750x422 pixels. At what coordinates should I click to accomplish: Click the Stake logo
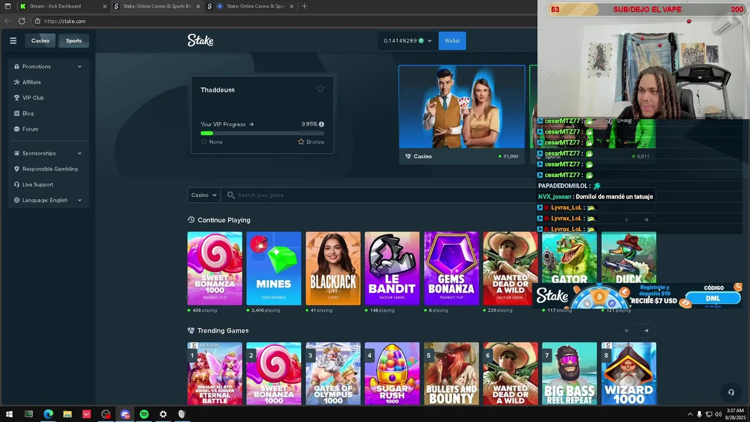[x=200, y=40]
